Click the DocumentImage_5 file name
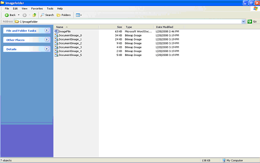This screenshot has width=260, height=163. pos(70,55)
